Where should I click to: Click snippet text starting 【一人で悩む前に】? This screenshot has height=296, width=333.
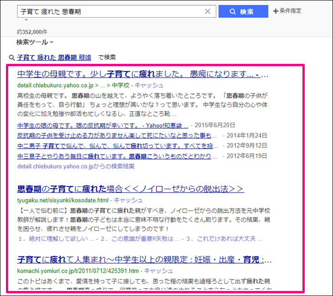click(x=144, y=220)
